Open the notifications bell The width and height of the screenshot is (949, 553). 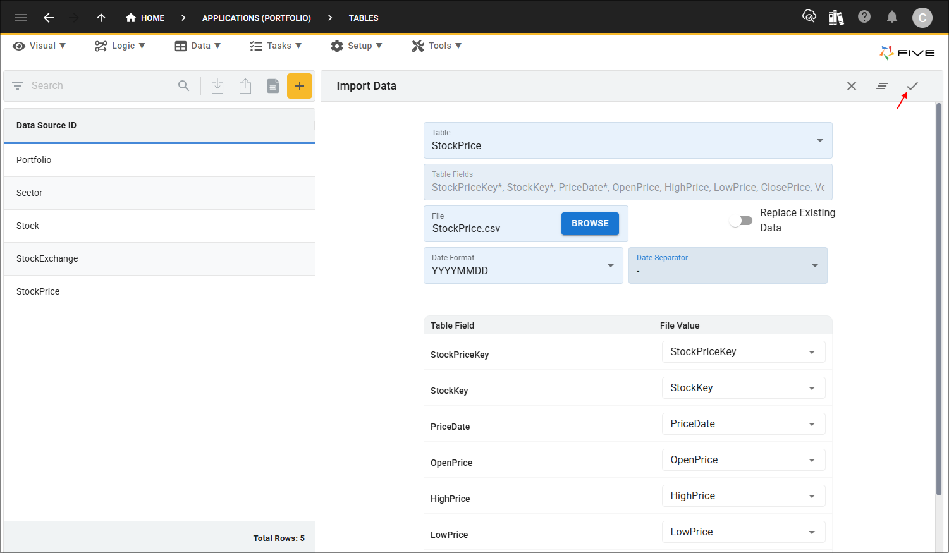point(892,17)
